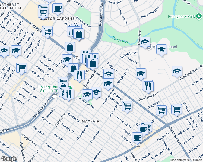Image resolution: width=203 pixels, height=162 pixels.
Task: Click the Brocklehurst St street label
Action: point(150,13)
